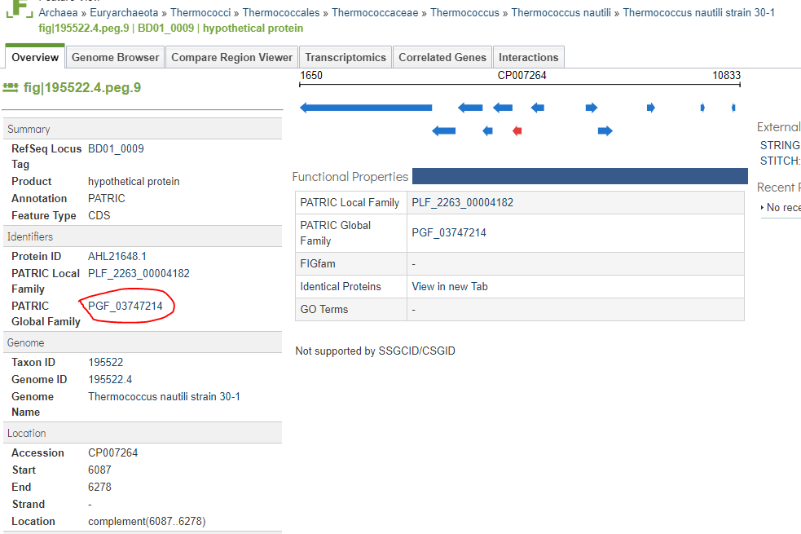The height and width of the screenshot is (534, 801).
Task: Select Location value complement(6087..6278)
Action: coord(147,521)
